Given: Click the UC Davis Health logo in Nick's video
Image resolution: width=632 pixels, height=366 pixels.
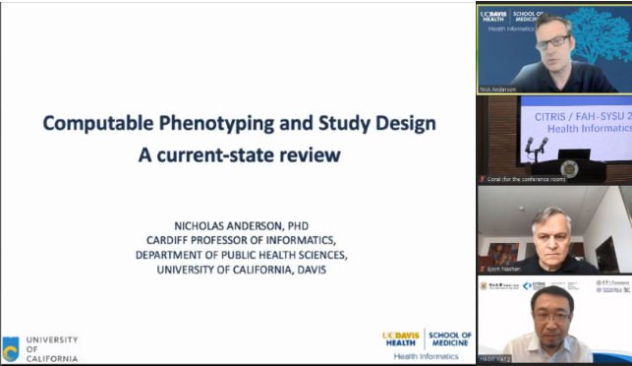Looking at the screenshot, I should tap(493, 16).
